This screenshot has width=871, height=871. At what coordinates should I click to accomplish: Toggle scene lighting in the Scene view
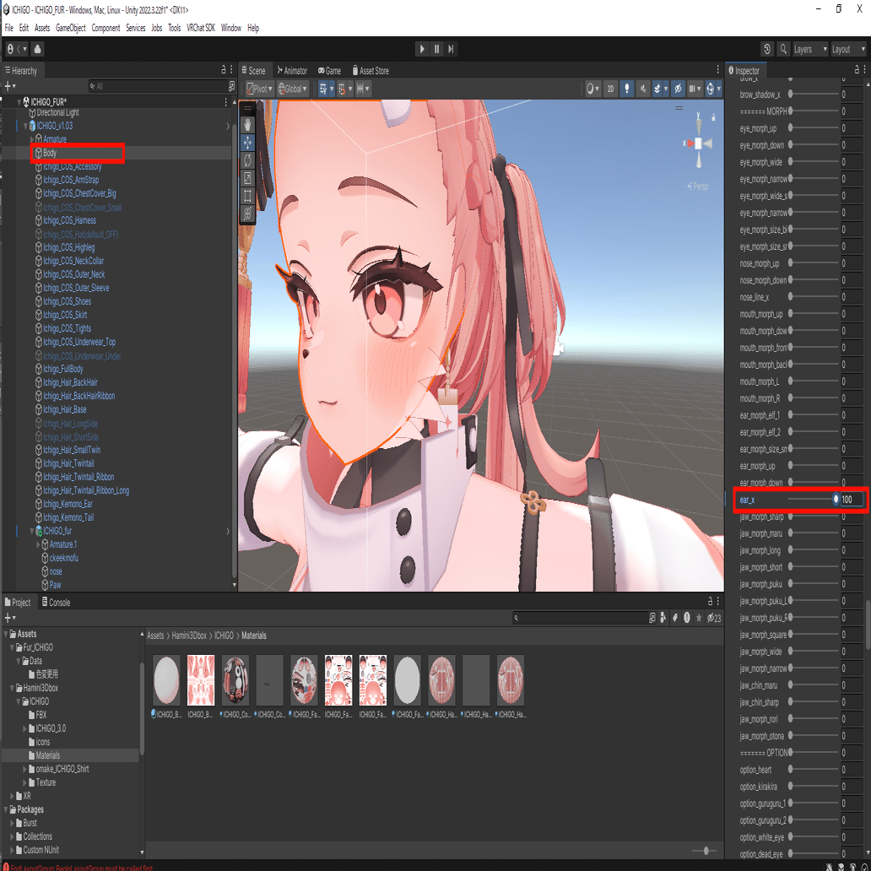627,89
